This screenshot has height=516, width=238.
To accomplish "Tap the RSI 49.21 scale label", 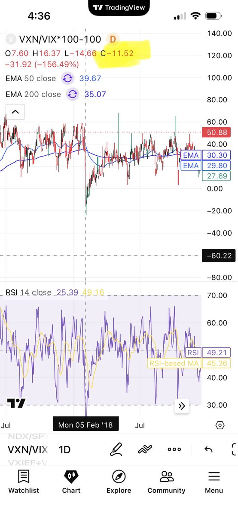I will 208,353.
